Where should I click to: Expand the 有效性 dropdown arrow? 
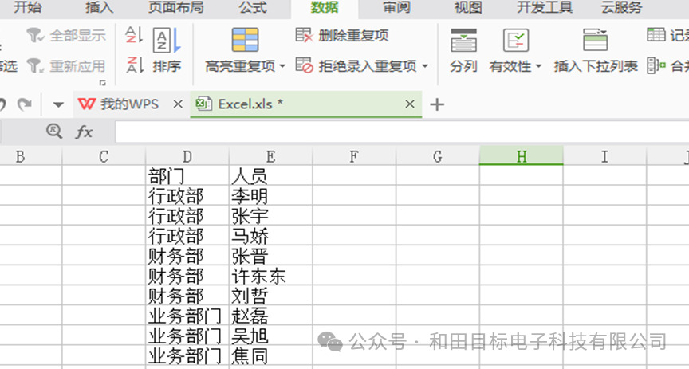coord(538,66)
